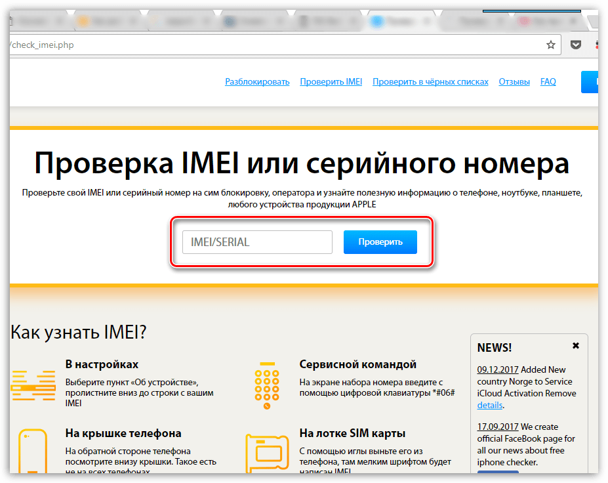Close the NEWS! panel with the X
Screen dimensions: 608x483
576,346
